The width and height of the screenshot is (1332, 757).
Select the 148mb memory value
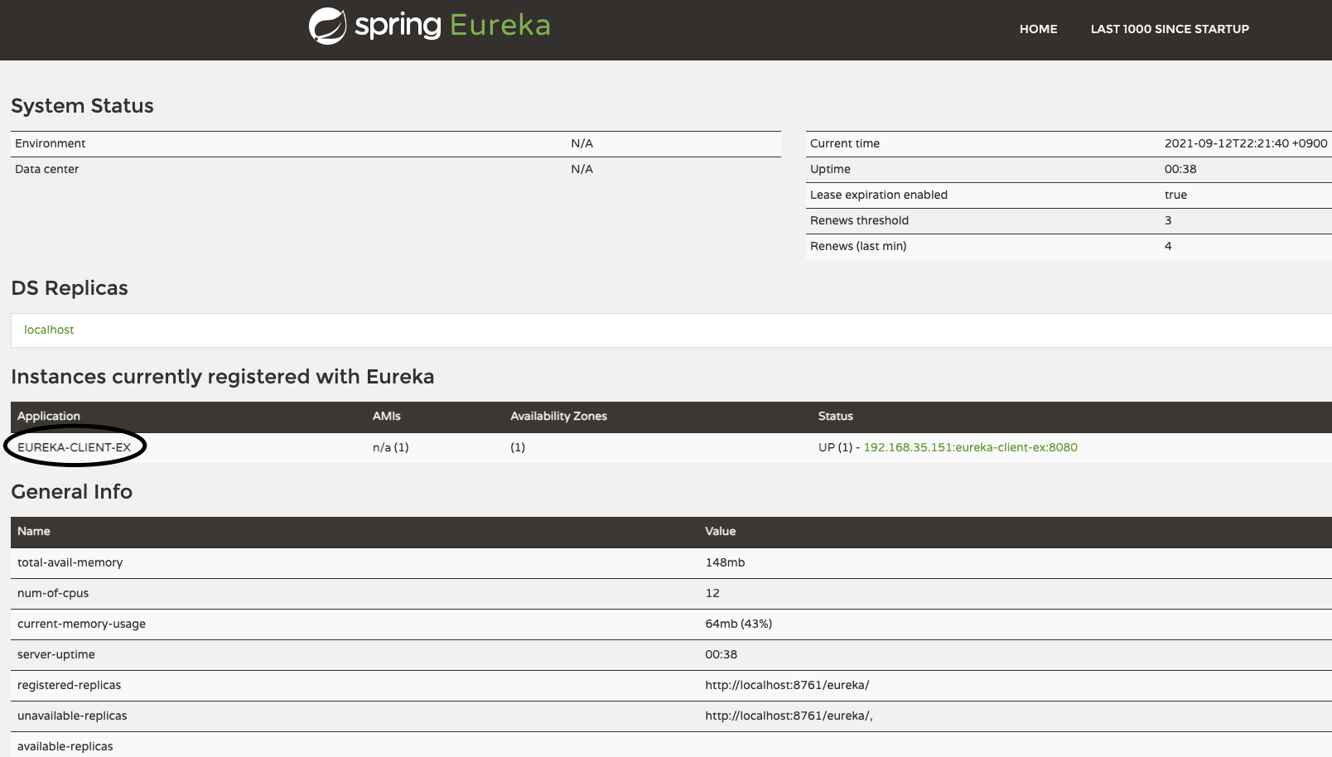[725, 562]
